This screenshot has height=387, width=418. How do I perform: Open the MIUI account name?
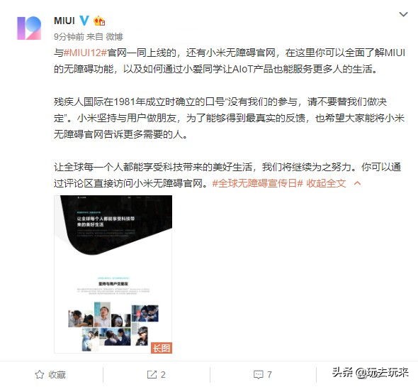click(x=64, y=21)
